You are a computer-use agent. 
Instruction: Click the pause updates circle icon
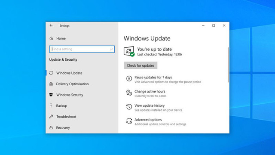tap(129, 78)
